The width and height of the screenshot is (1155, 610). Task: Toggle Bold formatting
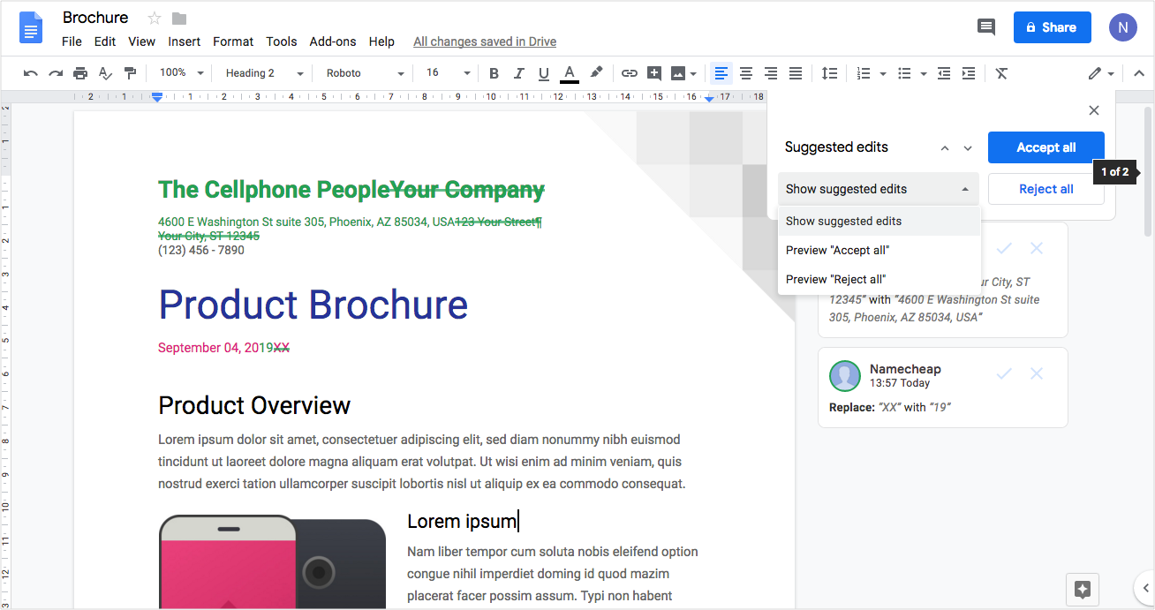(494, 73)
